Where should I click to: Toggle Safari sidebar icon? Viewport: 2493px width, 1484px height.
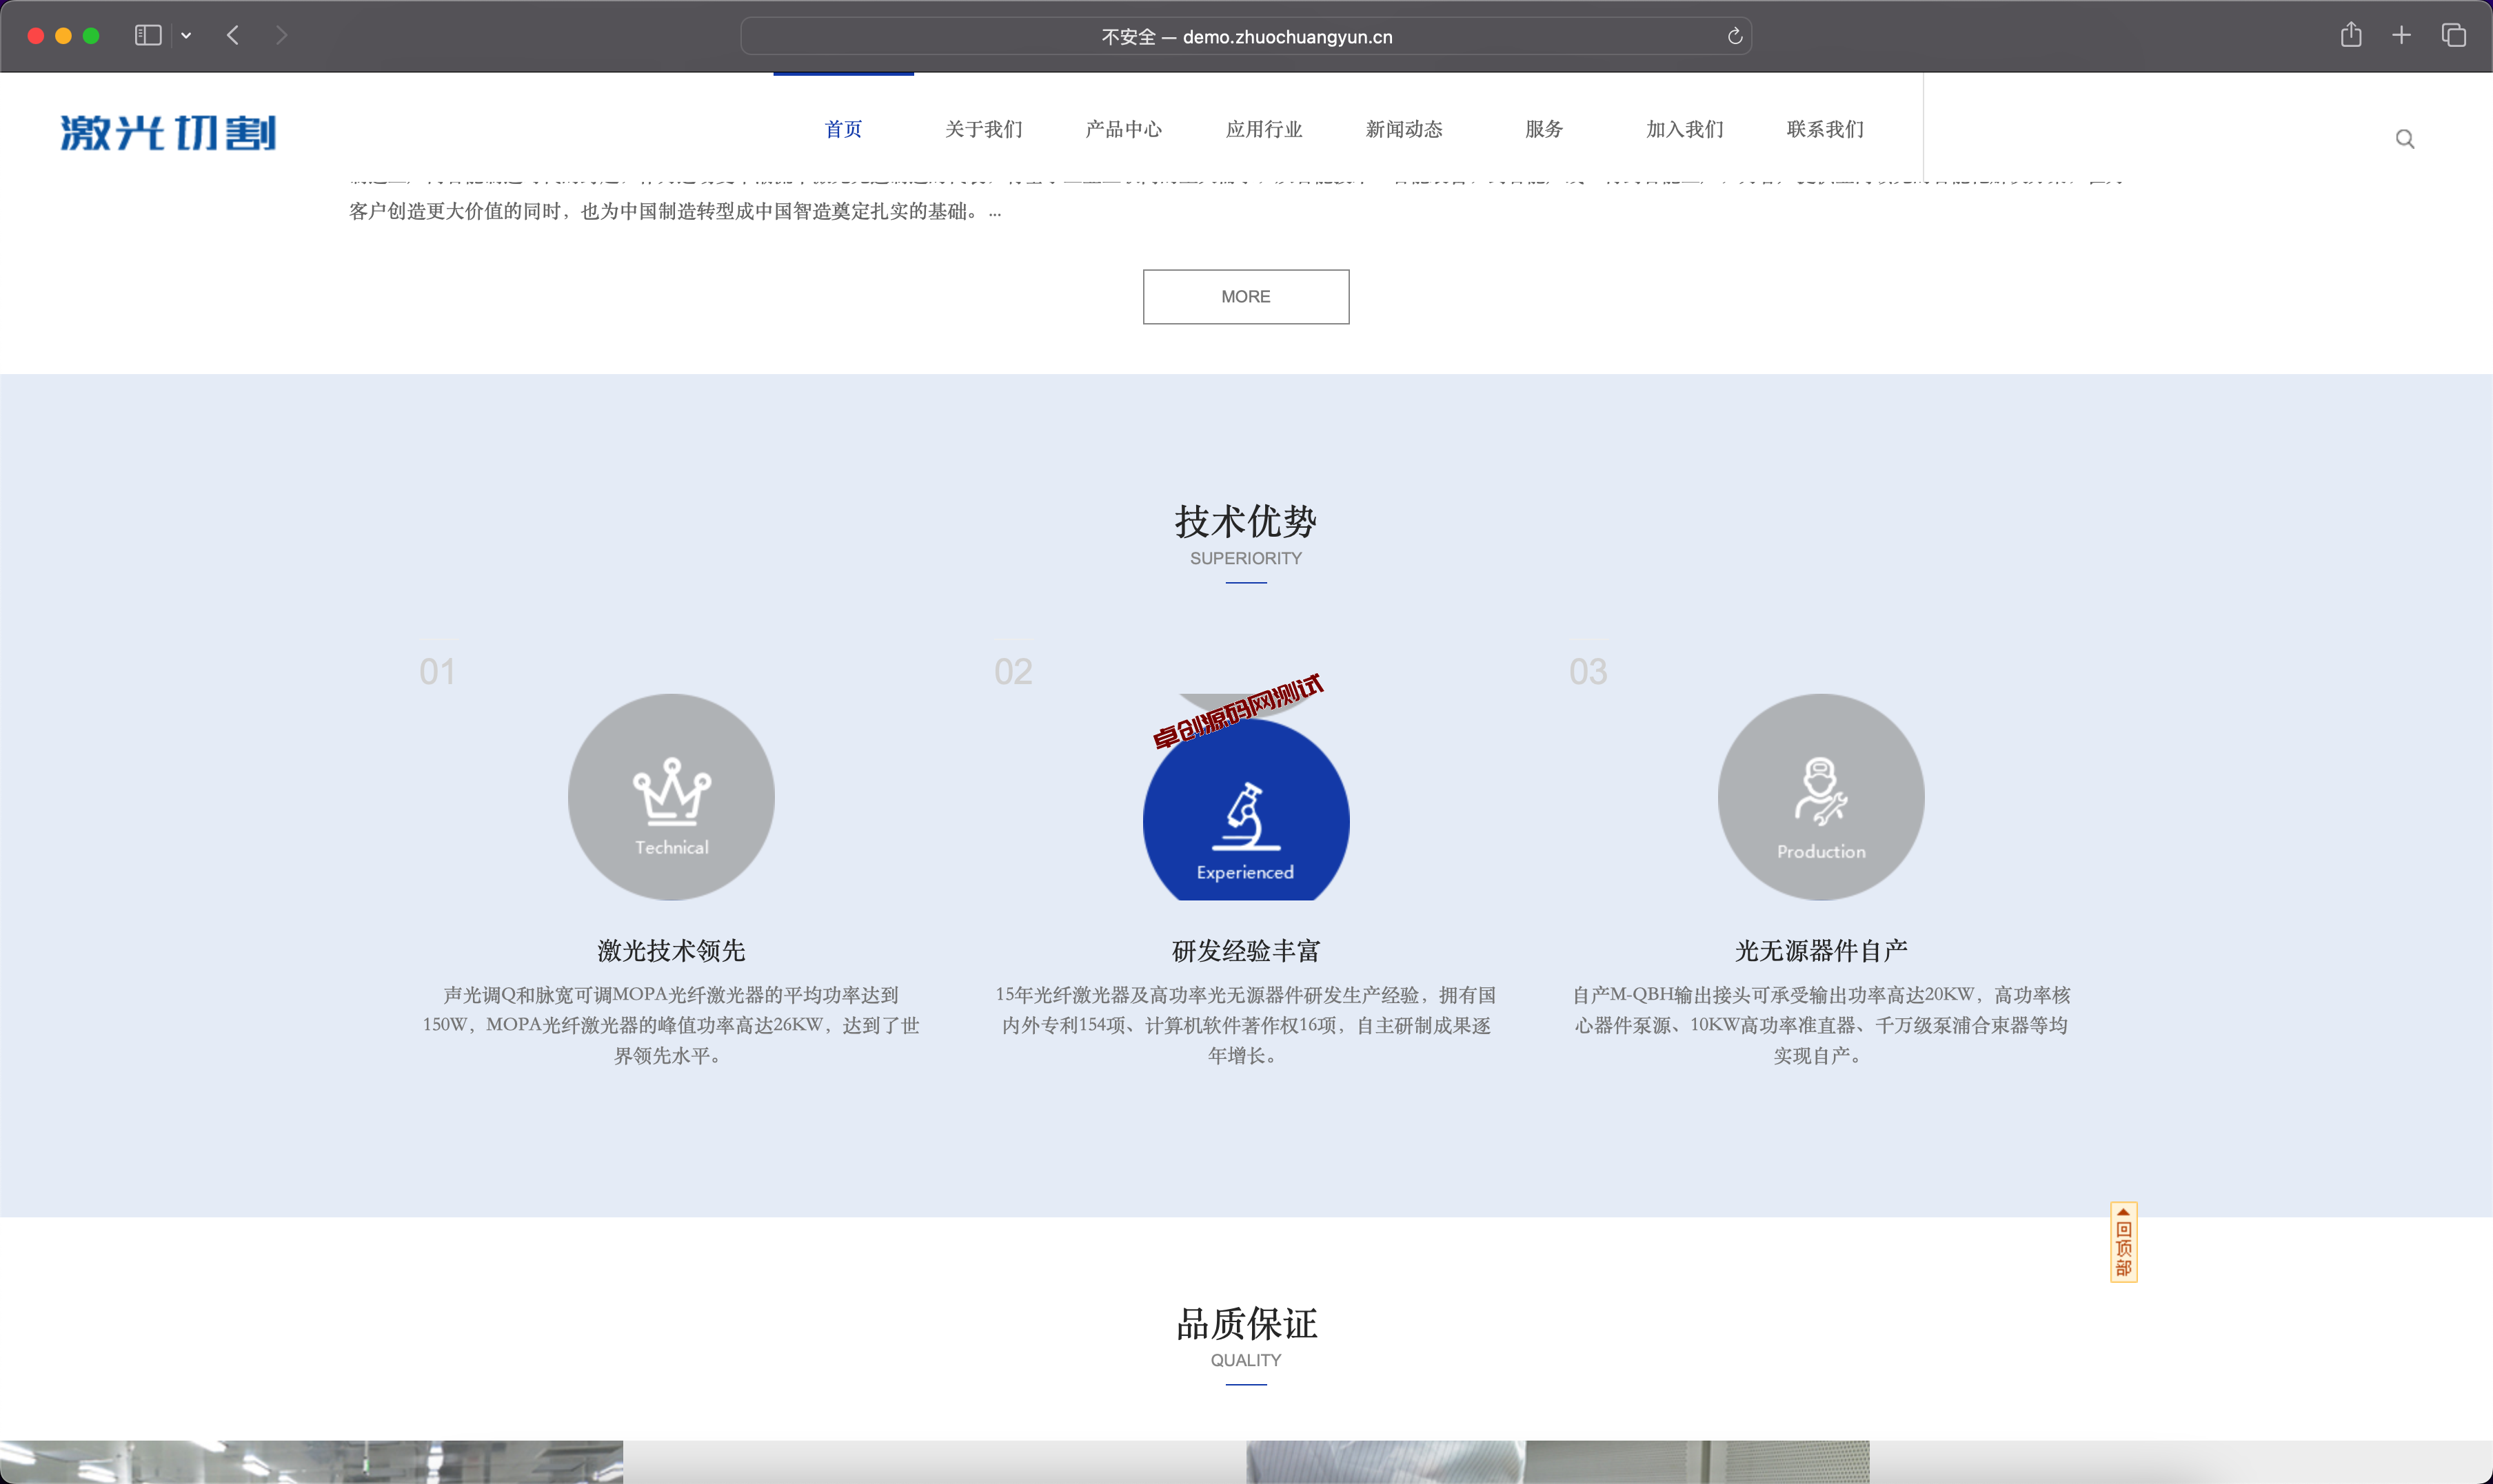coord(148,35)
